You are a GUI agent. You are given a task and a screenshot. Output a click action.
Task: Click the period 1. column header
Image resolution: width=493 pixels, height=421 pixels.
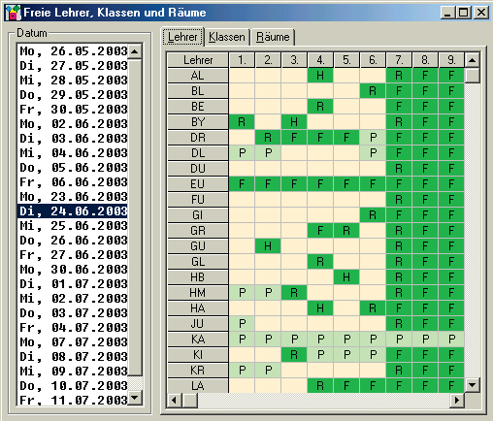(242, 60)
